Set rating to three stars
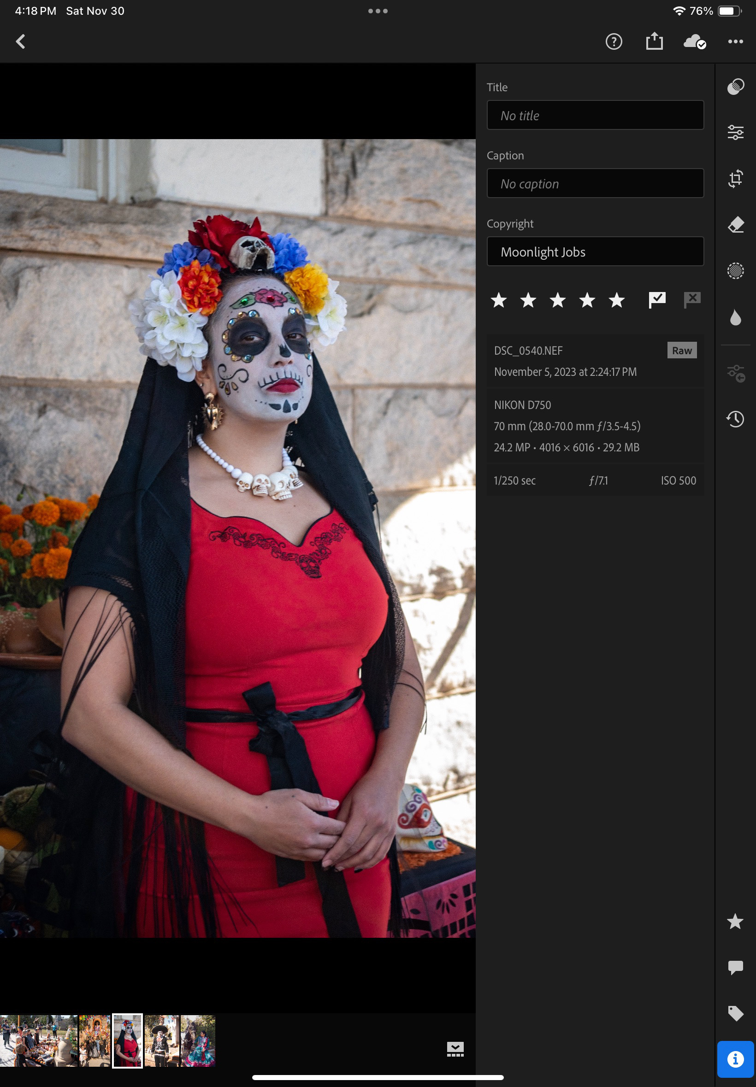 [557, 300]
